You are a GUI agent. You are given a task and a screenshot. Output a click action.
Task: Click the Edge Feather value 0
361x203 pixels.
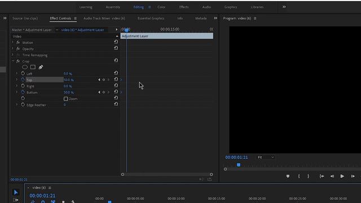[65, 105]
